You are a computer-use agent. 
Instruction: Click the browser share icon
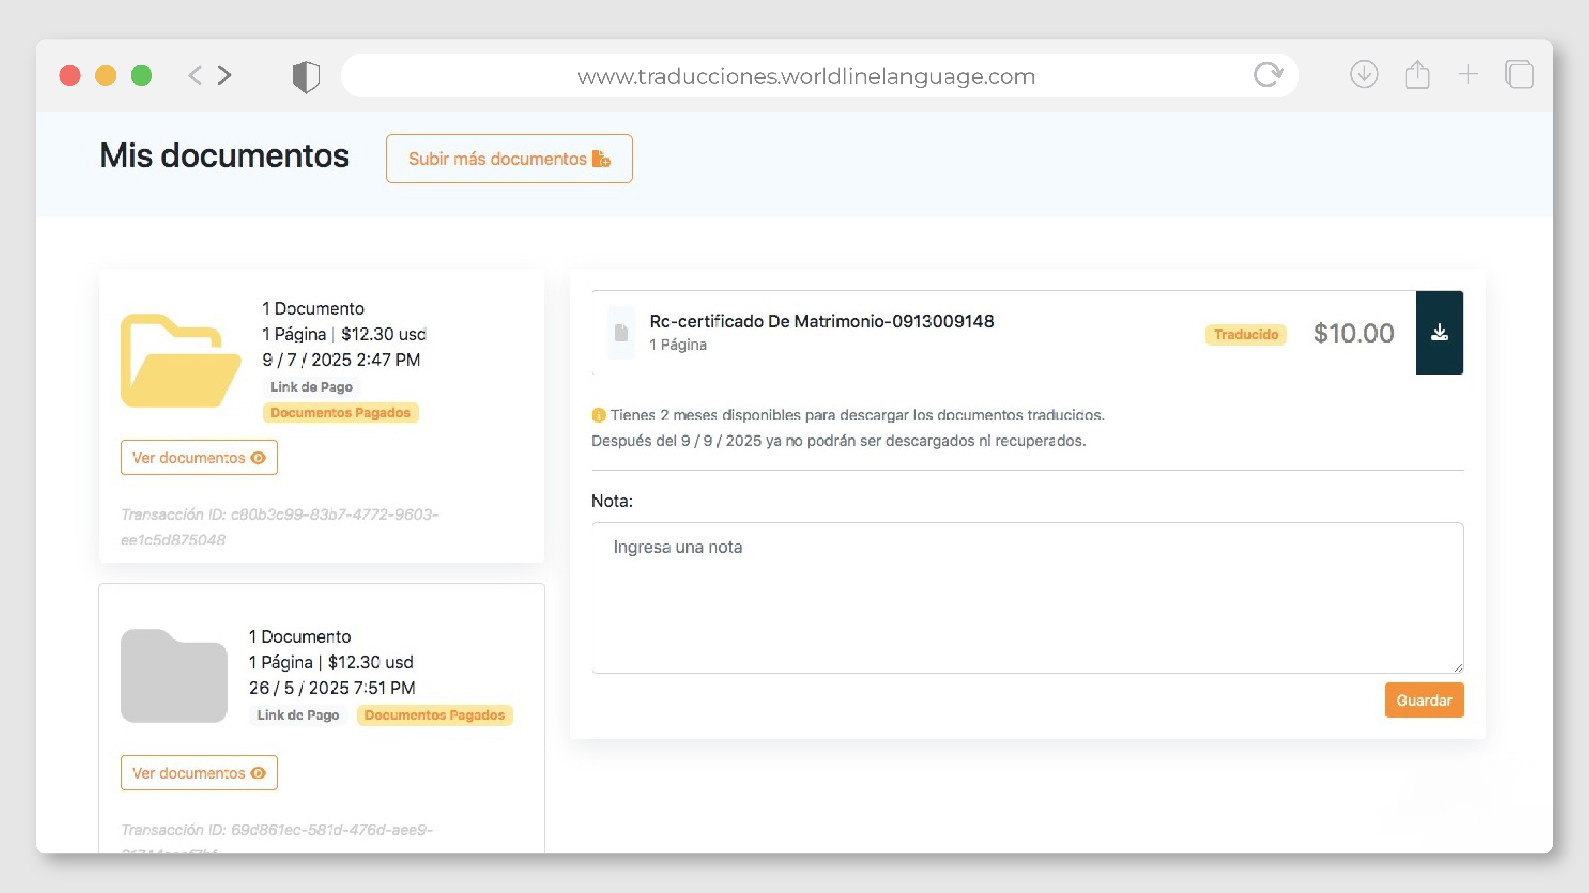[1417, 75]
